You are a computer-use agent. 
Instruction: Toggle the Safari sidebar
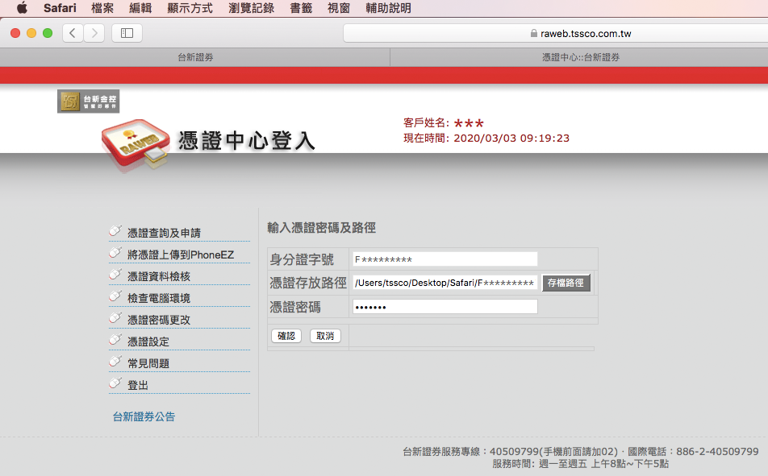click(x=127, y=33)
